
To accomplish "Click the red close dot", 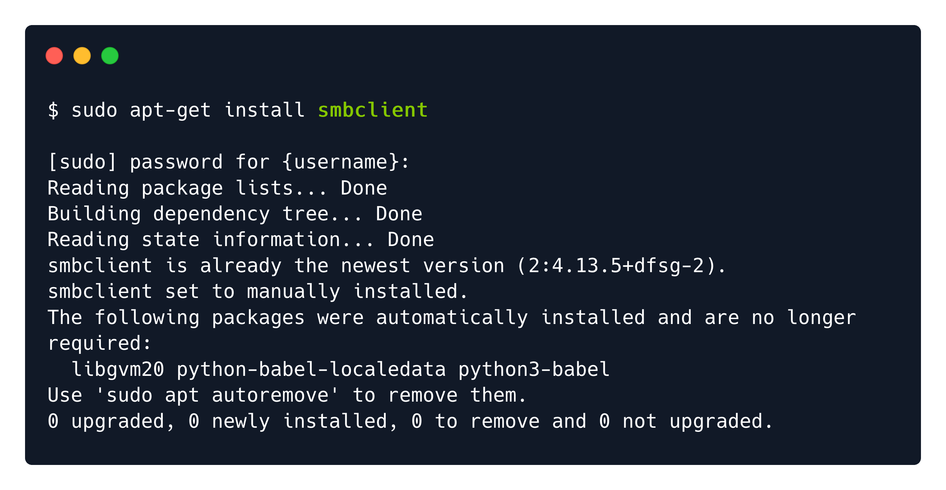I will (x=54, y=56).
